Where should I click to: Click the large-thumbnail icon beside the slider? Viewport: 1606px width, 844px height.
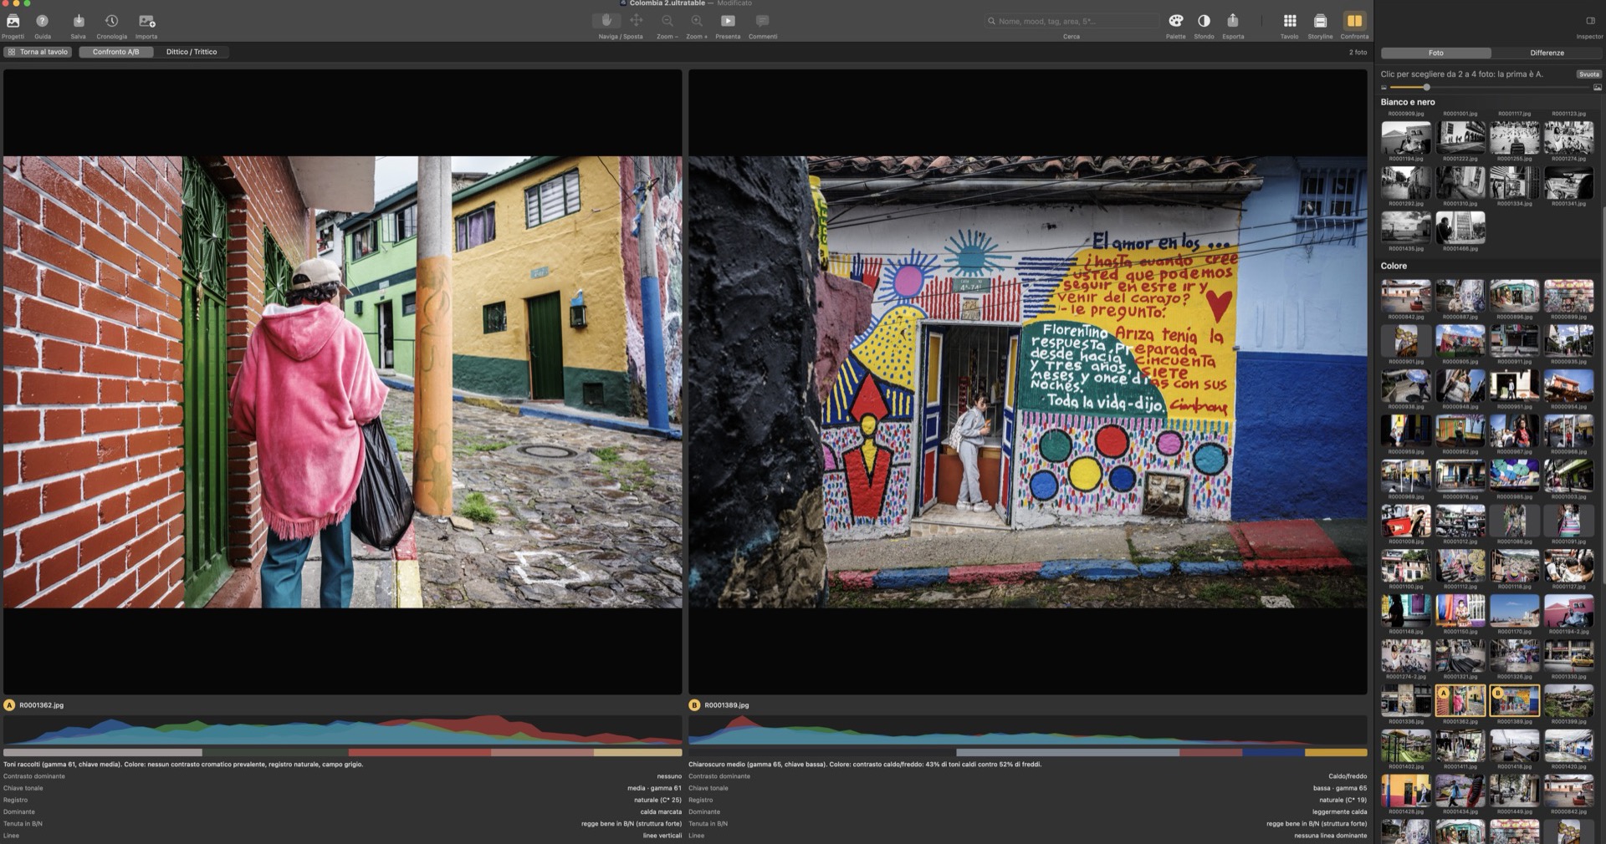pyautogui.click(x=1597, y=88)
